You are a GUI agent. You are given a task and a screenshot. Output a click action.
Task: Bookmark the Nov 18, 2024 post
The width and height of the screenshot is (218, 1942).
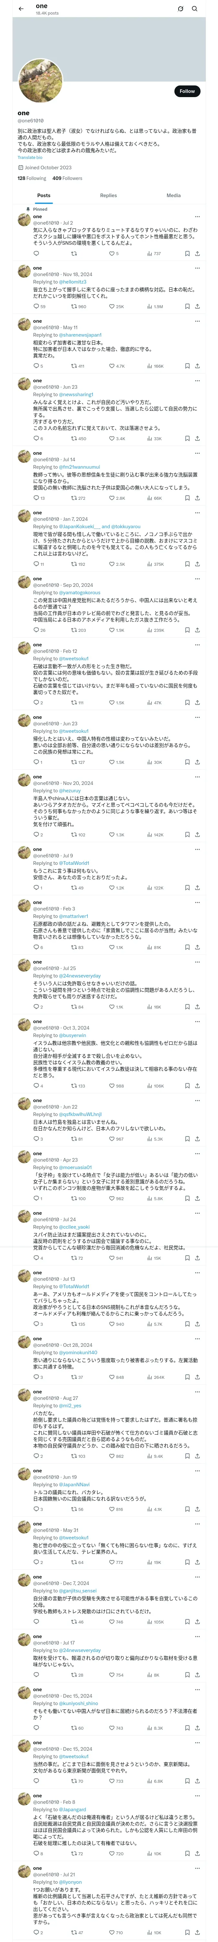186,307
